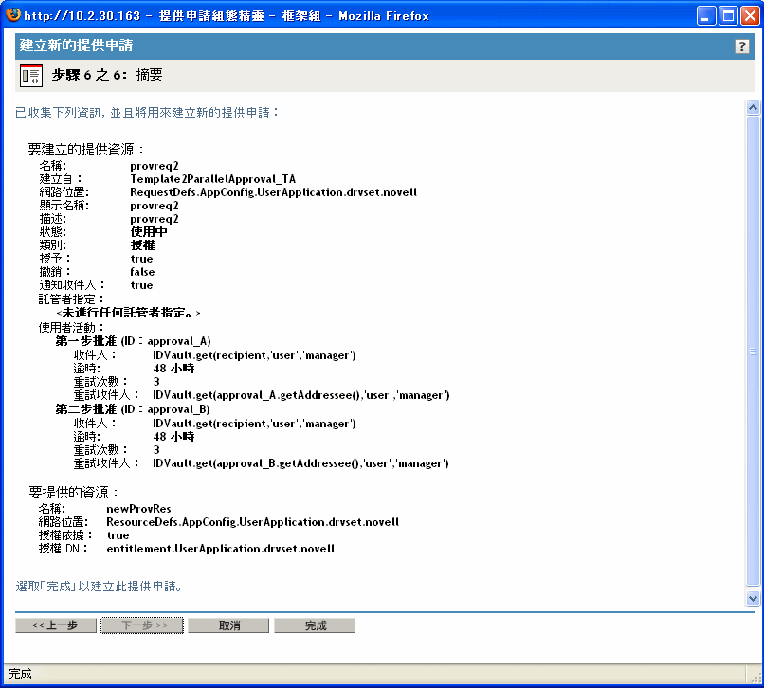Click the 授權 category value
The width and height of the screenshot is (764, 688).
tap(142, 245)
